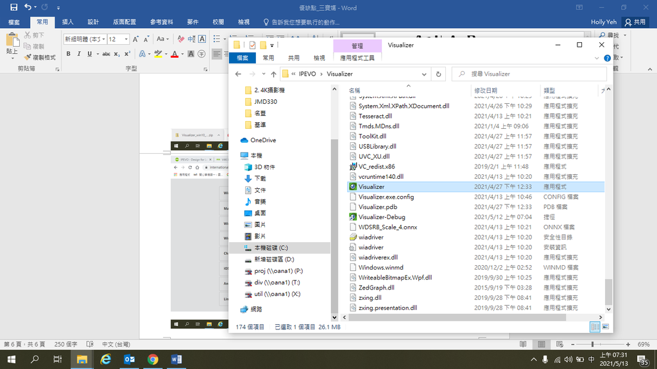The height and width of the screenshot is (369, 657).
Task: Click the Paste icon in Word
Action: click(12, 41)
